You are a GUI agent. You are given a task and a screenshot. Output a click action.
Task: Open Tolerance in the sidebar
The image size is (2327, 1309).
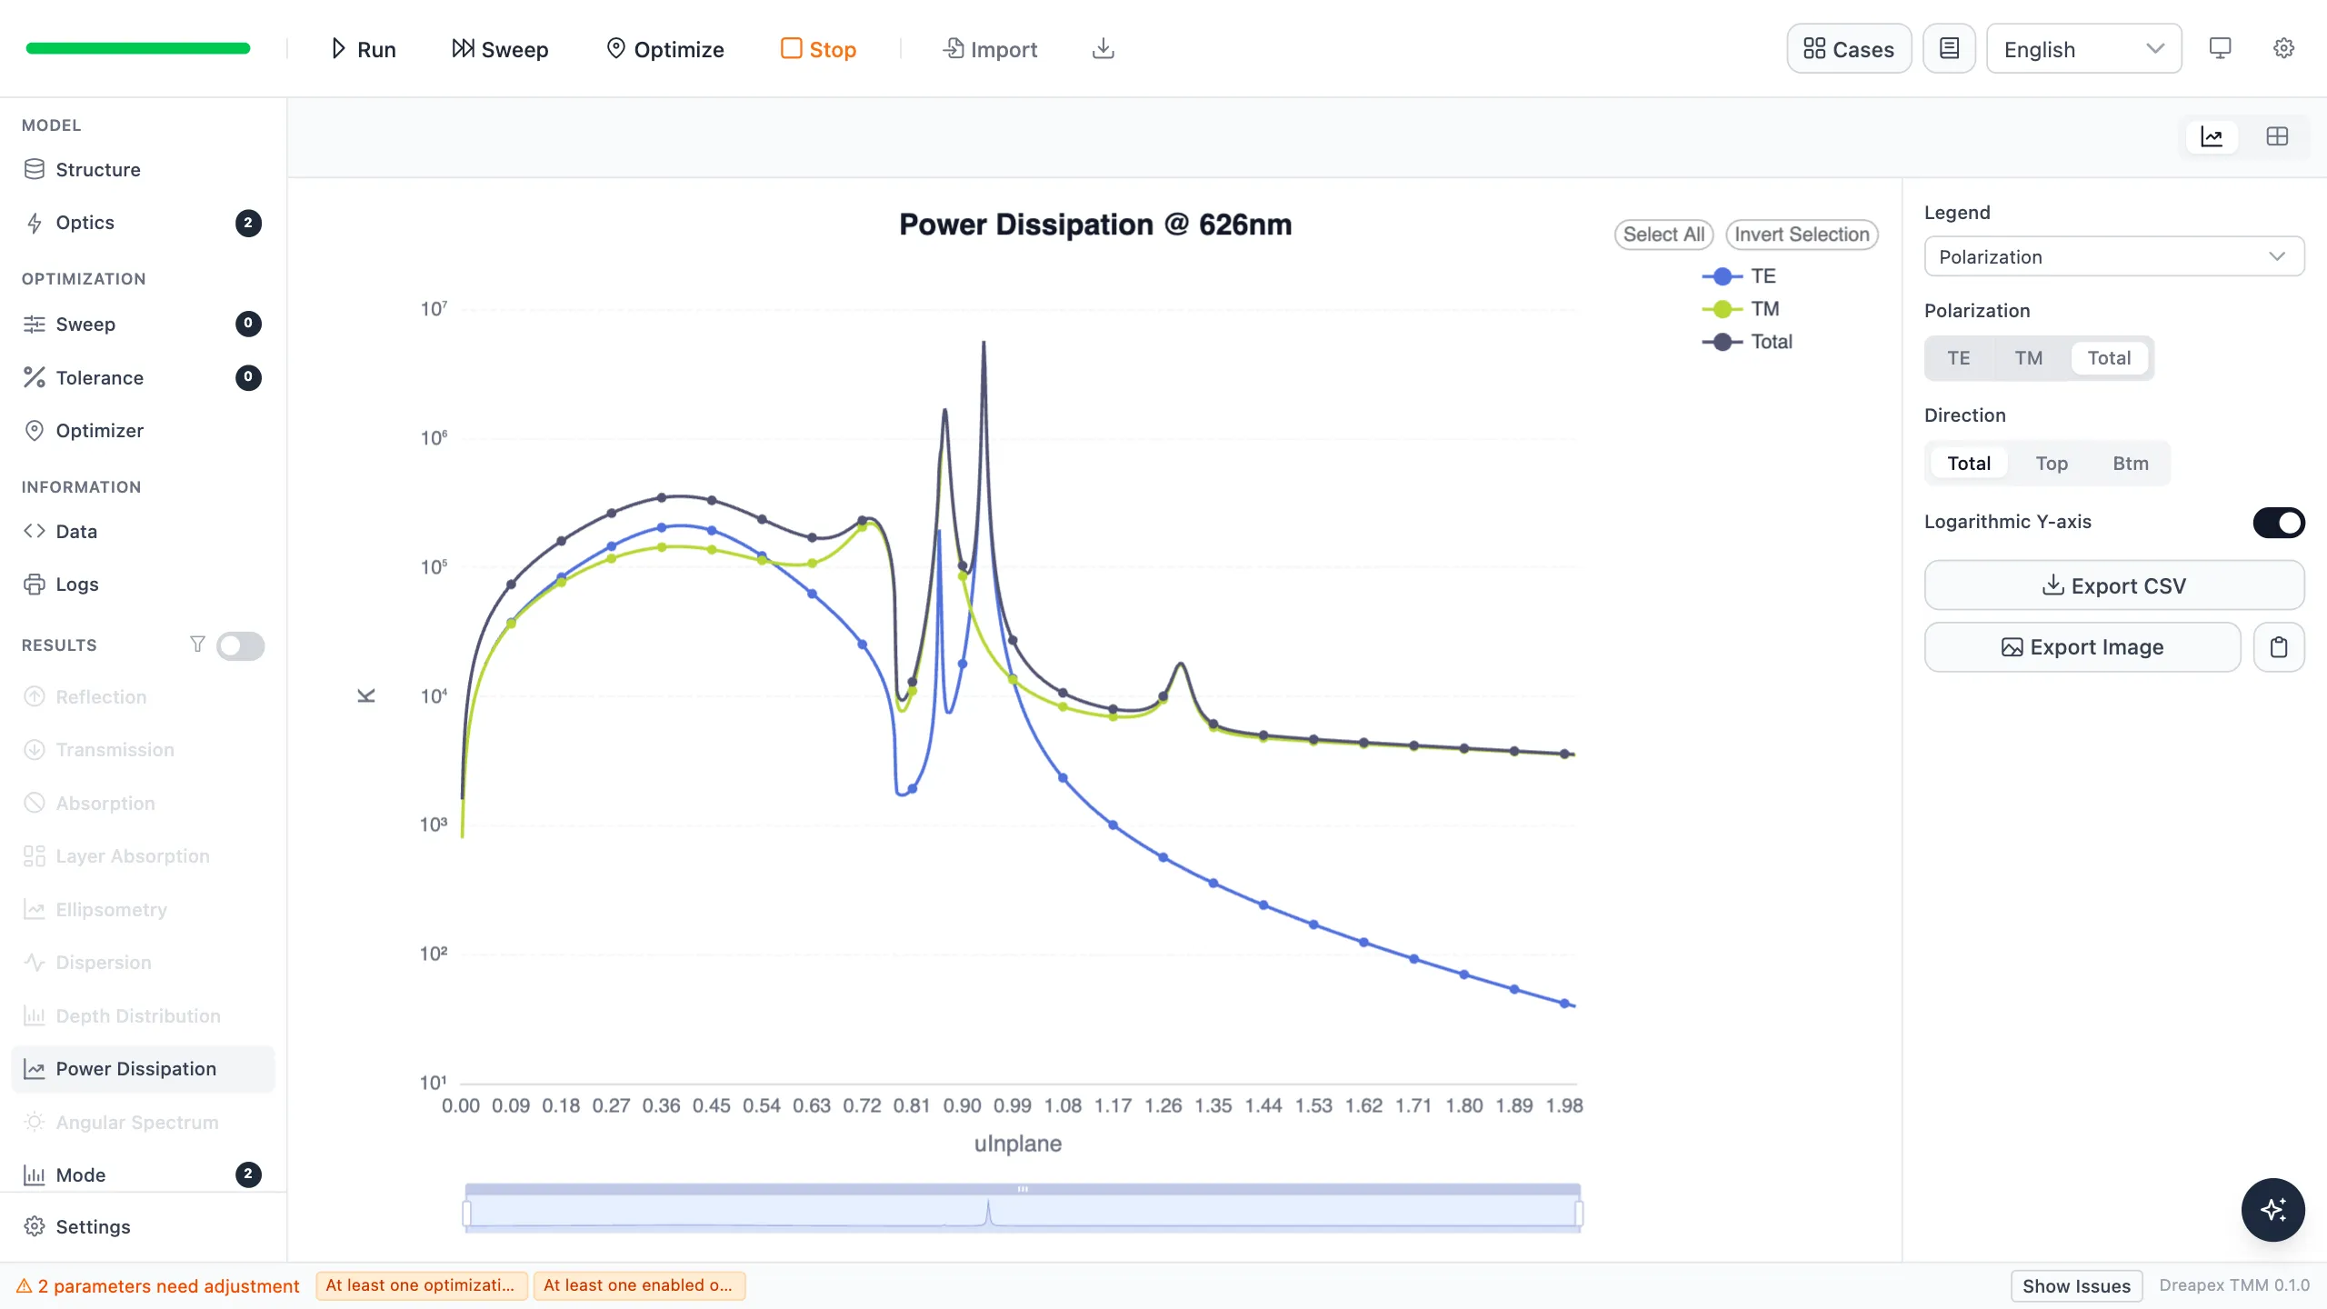pyautogui.click(x=144, y=378)
